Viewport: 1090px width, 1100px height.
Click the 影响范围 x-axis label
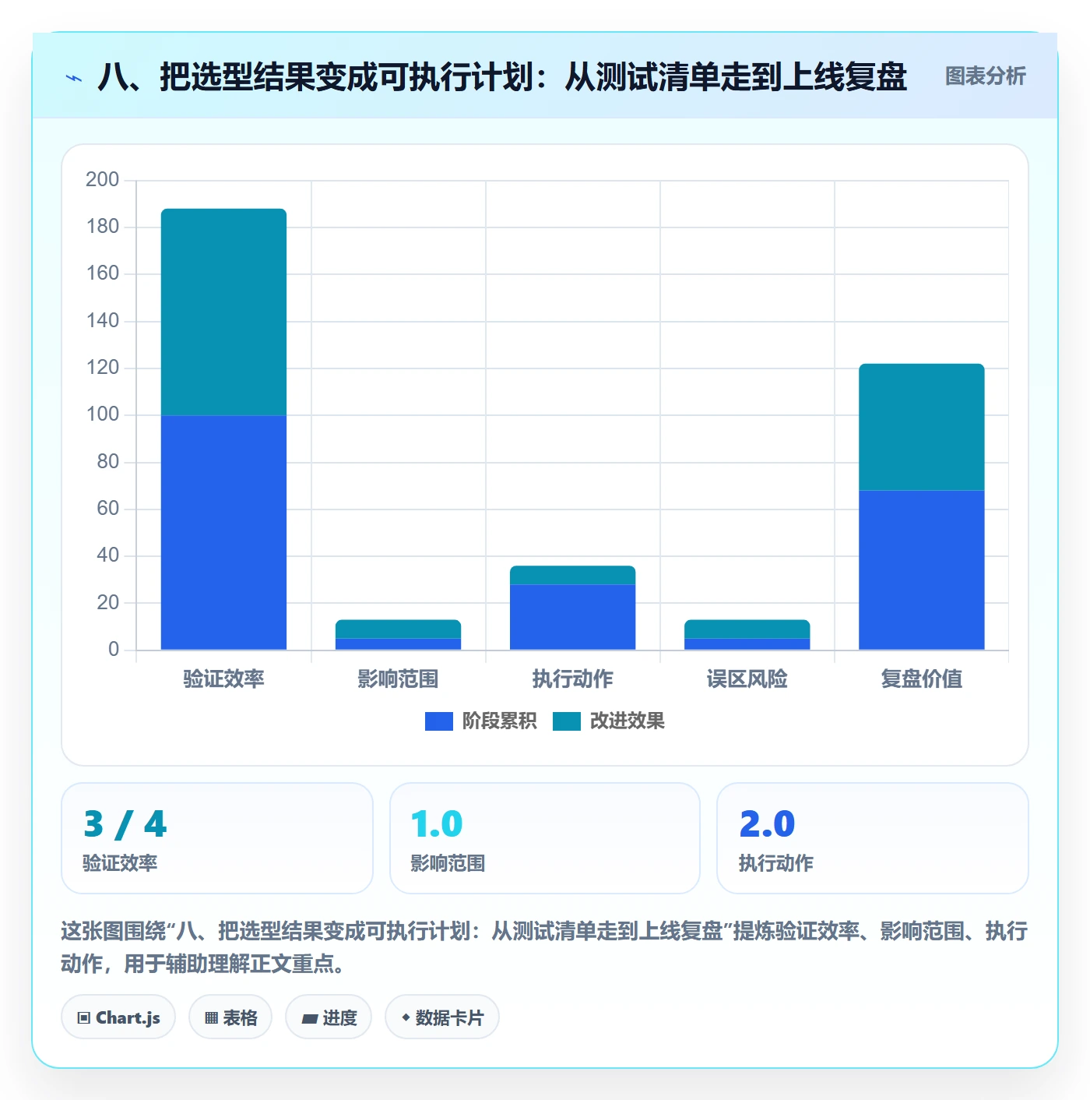click(x=398, y=679)
